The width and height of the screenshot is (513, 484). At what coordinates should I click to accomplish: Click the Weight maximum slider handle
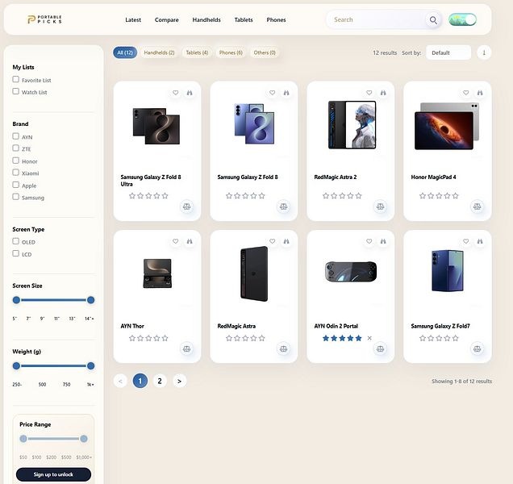point(90,366)
